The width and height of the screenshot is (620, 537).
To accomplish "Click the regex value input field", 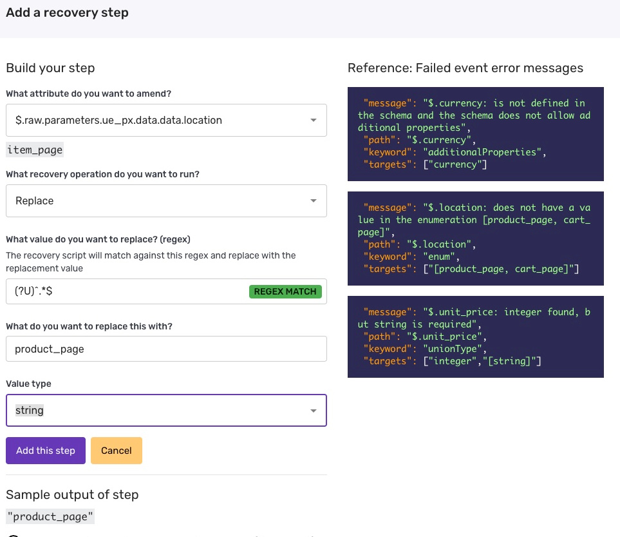I will (x=166, y=291).
